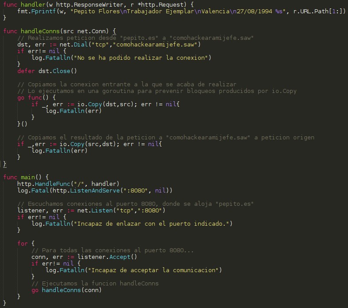Click the 'go func() {' line

click(36, 97)
